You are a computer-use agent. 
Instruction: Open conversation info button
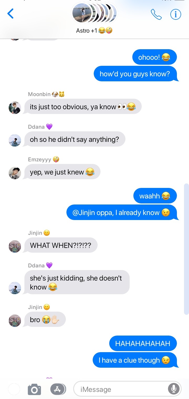pos(176,14)
